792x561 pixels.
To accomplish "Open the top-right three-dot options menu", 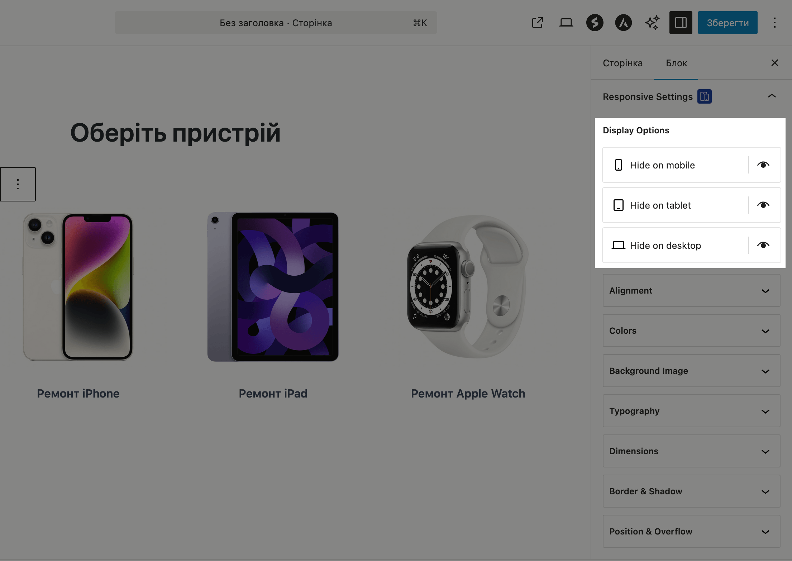I will [x=775, y=22].
